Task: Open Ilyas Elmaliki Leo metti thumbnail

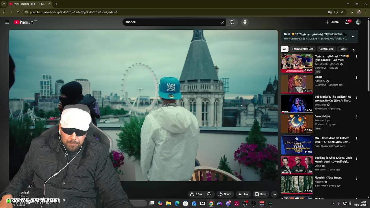Action: [x=297, y=64]
